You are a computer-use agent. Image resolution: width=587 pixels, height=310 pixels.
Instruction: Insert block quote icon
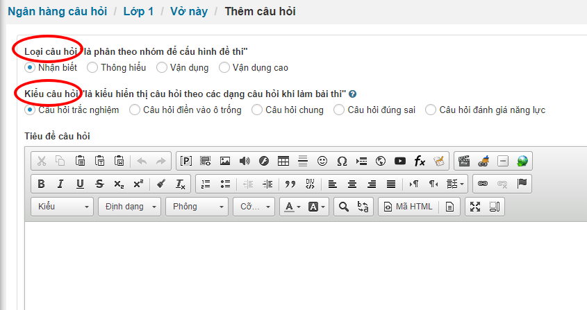click(x=290, y=184)
